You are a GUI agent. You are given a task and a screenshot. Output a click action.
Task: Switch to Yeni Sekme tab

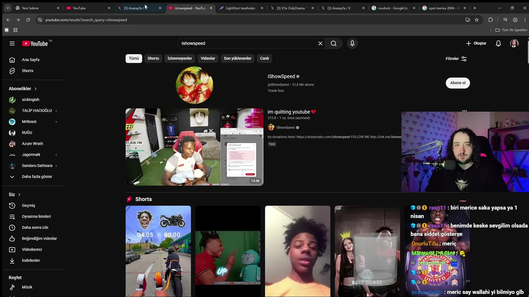(37, 8)
